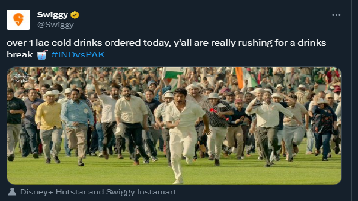Click the tweet text about cold drinks

166,43
